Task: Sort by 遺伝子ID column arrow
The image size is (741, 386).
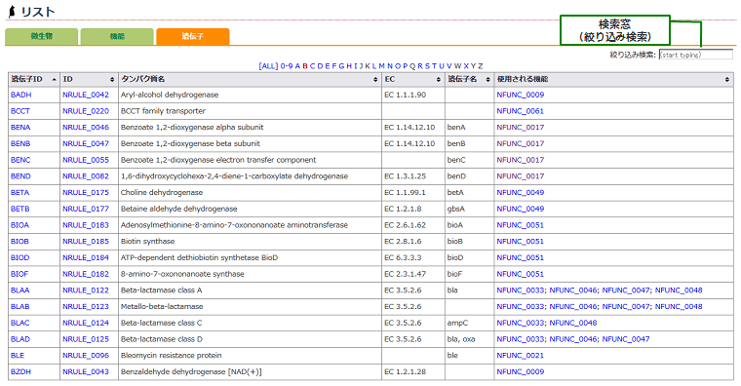Action: tap(55, 79)
